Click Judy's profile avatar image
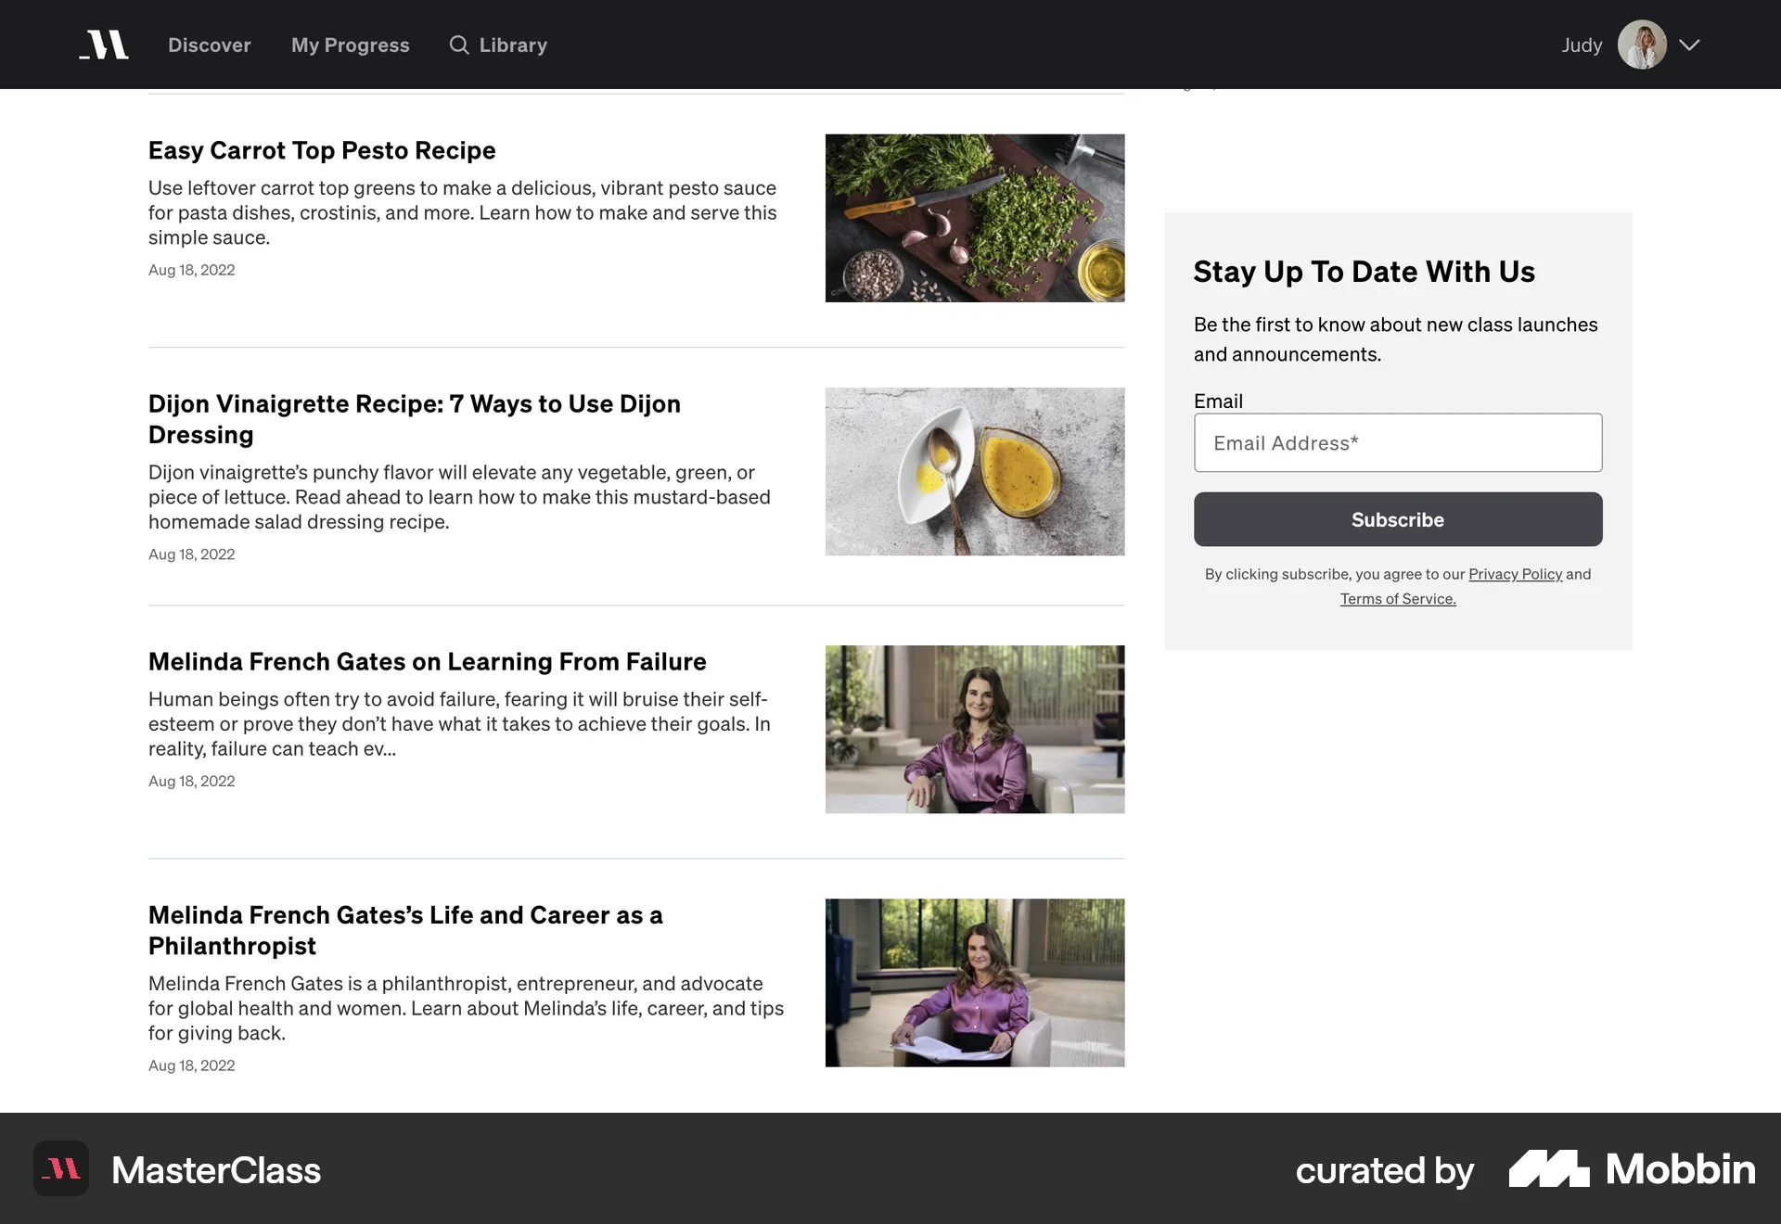The image size is (1781, 1224). coord(1641,44)
